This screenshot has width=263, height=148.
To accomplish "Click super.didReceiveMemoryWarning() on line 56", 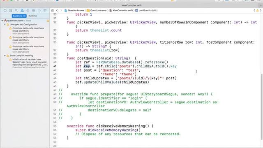I will (x=108, y=130).
